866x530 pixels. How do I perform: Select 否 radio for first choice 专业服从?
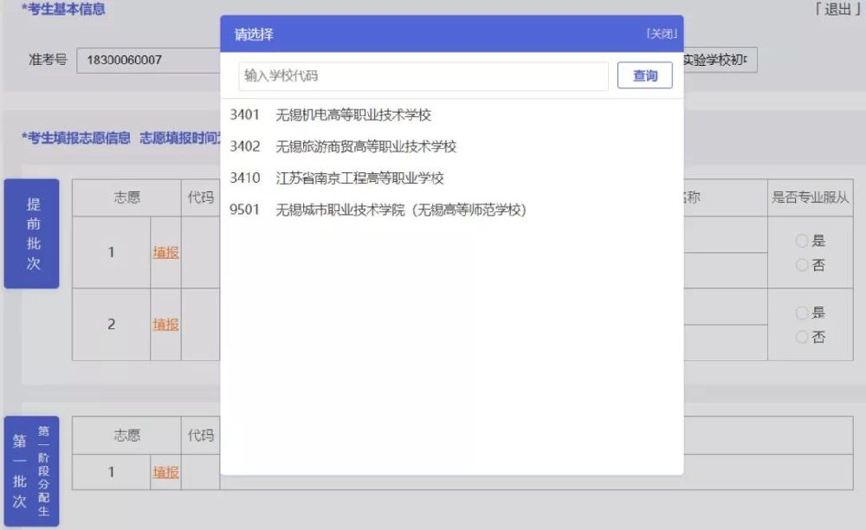(x=802, y=265)
